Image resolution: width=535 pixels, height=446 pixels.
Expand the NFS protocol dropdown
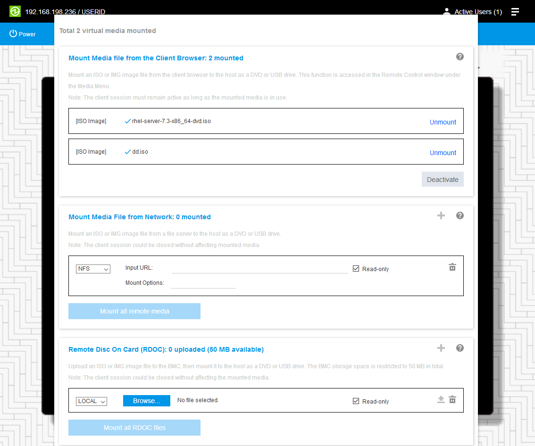pos(93,269)
